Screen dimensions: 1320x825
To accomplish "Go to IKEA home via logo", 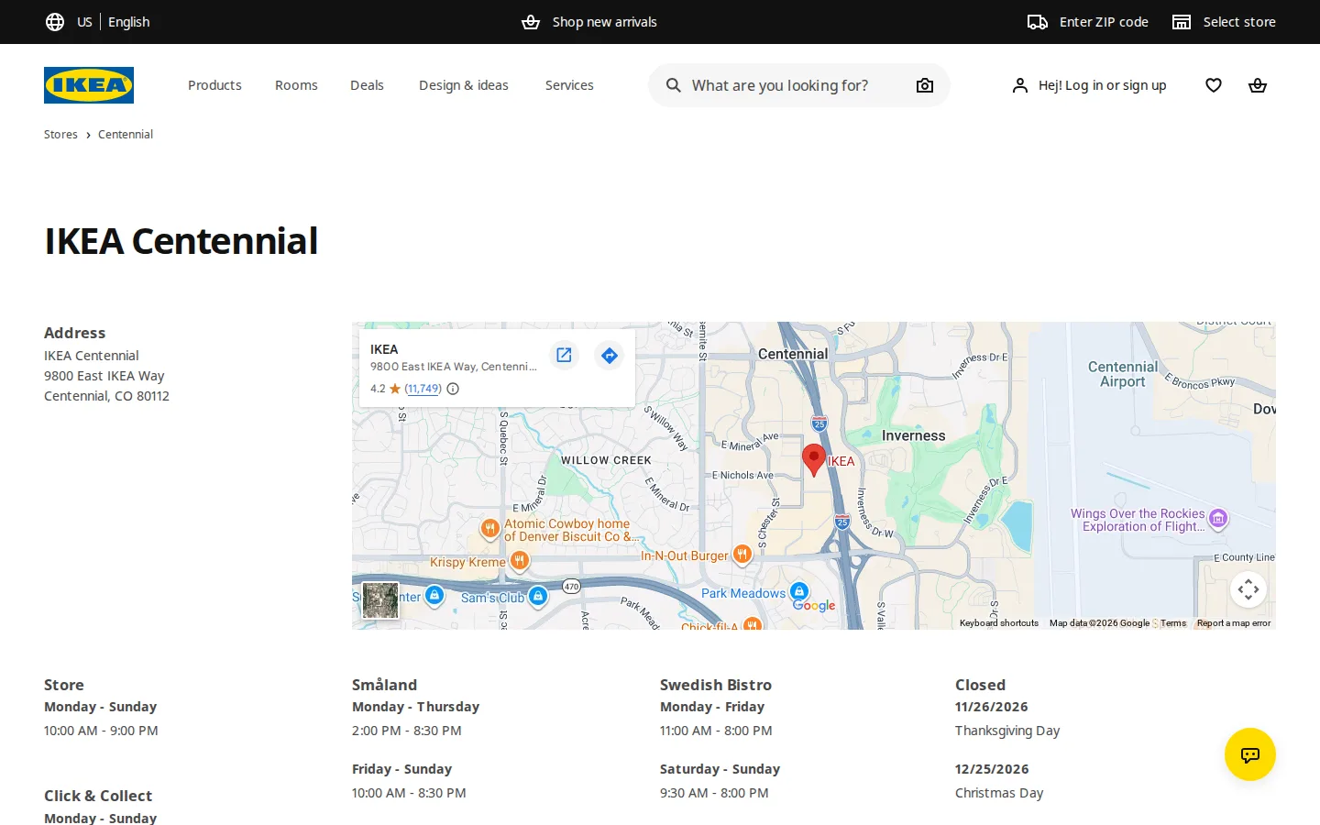I will (x=89, y=85).
